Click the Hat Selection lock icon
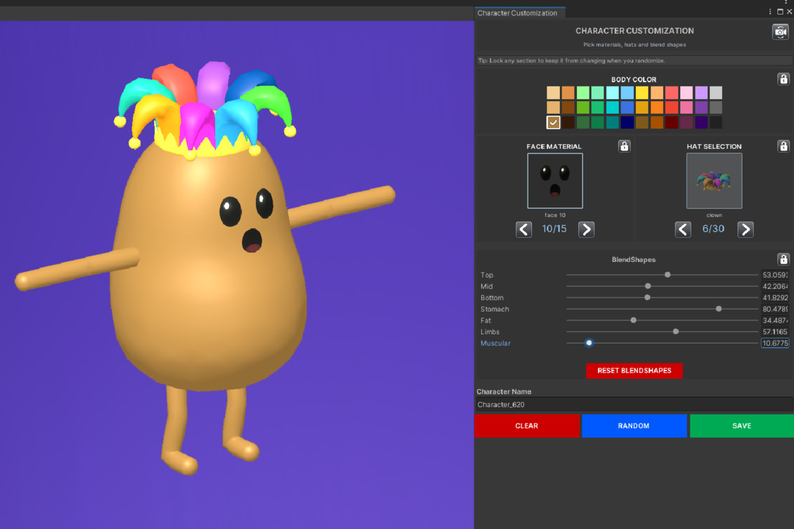The image size is (794, 529). 783,146
